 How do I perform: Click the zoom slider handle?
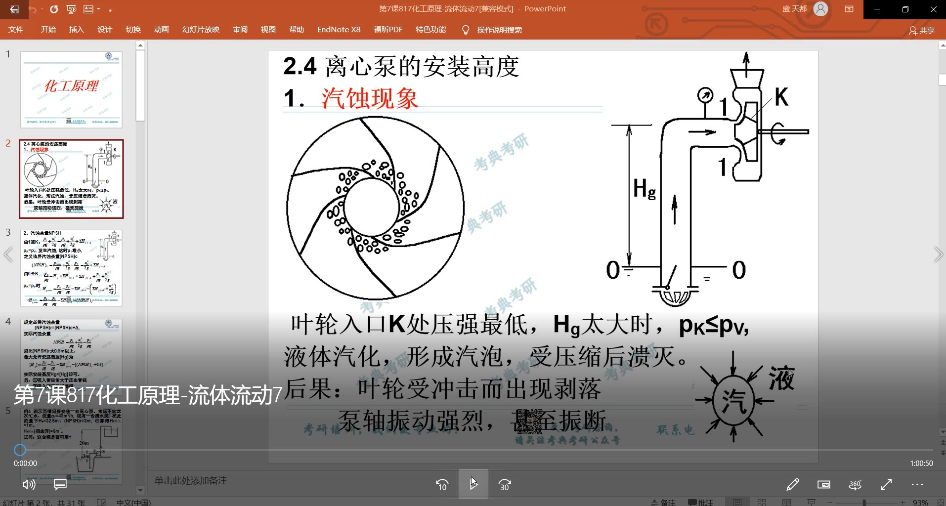[x=864, y=502]
